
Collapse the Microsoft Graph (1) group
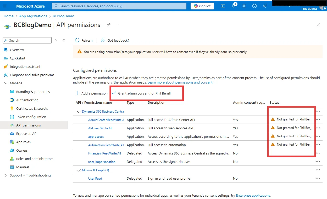point(79,170)
